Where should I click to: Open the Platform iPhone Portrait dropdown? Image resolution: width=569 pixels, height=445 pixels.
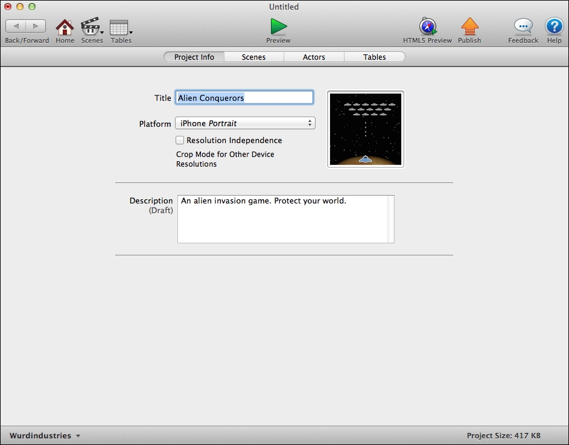point(245,123)
